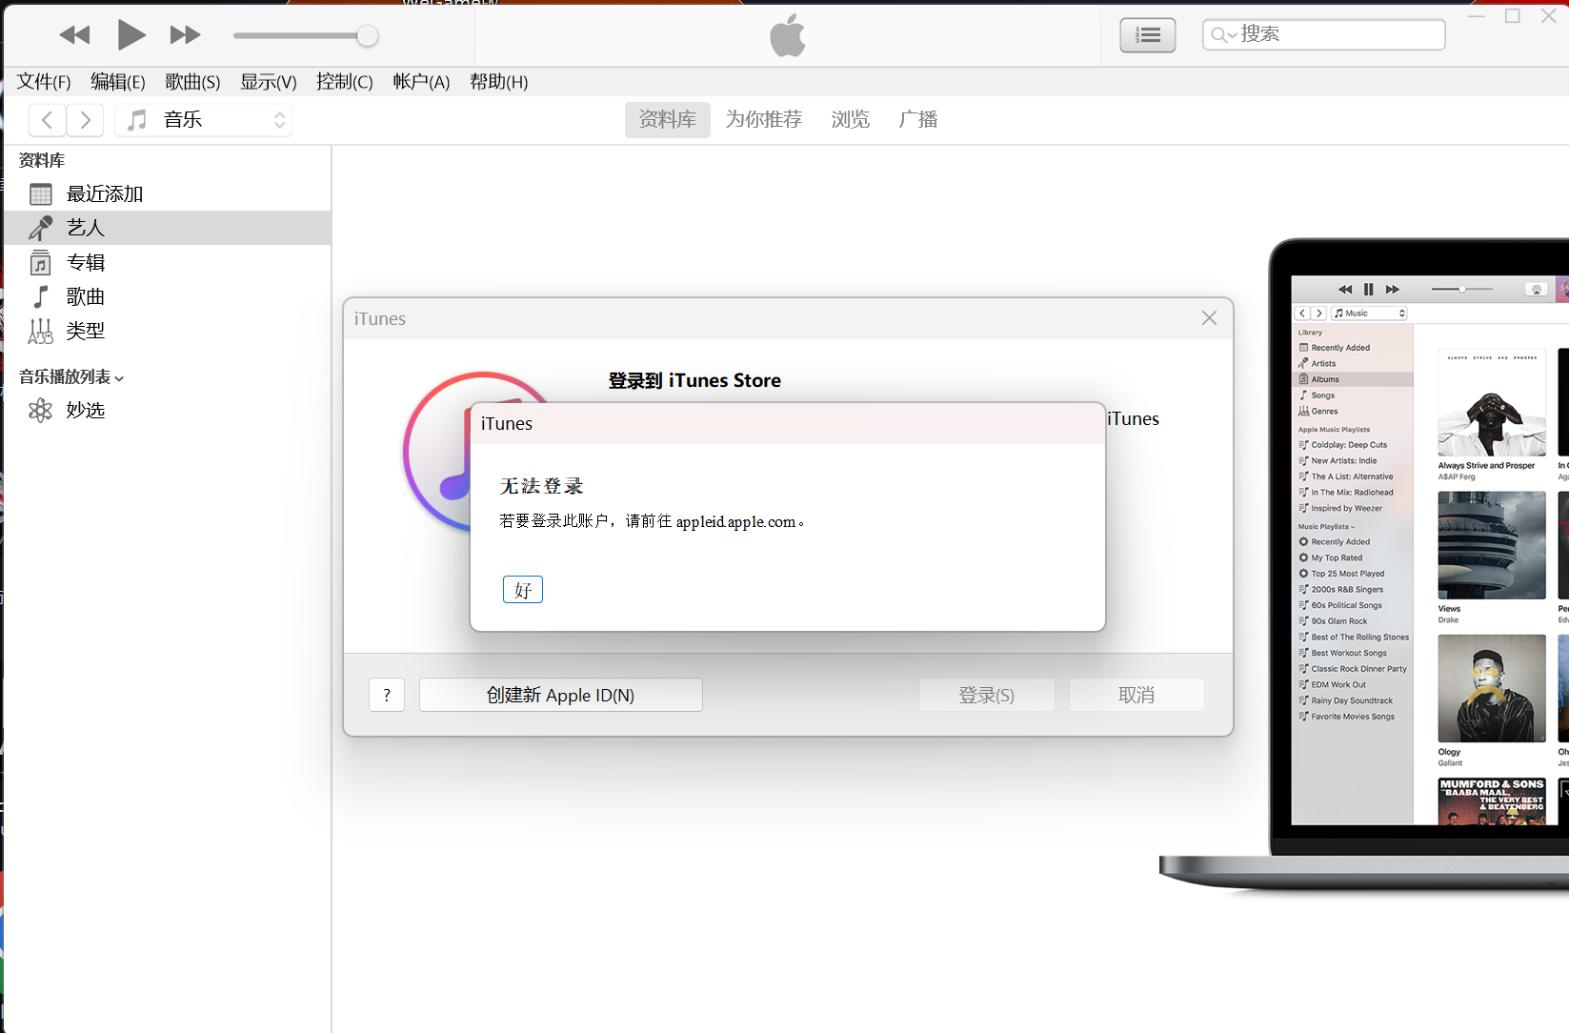Image resolution: width=1569 pixels, height=1033 pixels.
Task: Click the Views Drake album thumbnail
Action: click(1492, 545)
